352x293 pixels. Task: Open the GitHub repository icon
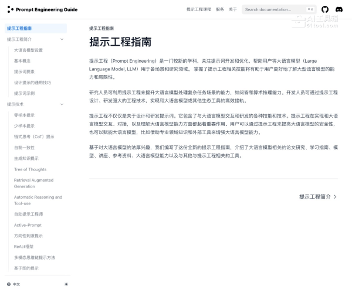click(326, 9)
